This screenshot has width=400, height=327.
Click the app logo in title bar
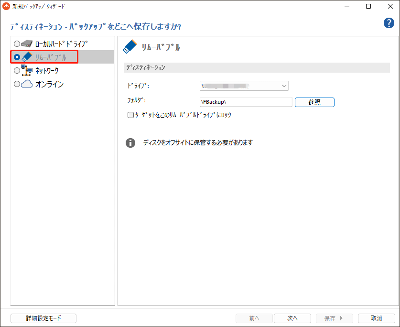coord(6,6)
